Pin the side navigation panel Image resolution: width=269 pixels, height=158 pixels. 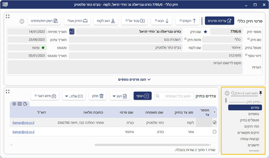(x=260, y=93)
